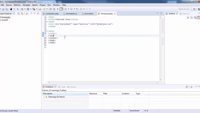Switch to the connection.php editor tab
This screenshot has height=113, width=200.
coord(51,13)
